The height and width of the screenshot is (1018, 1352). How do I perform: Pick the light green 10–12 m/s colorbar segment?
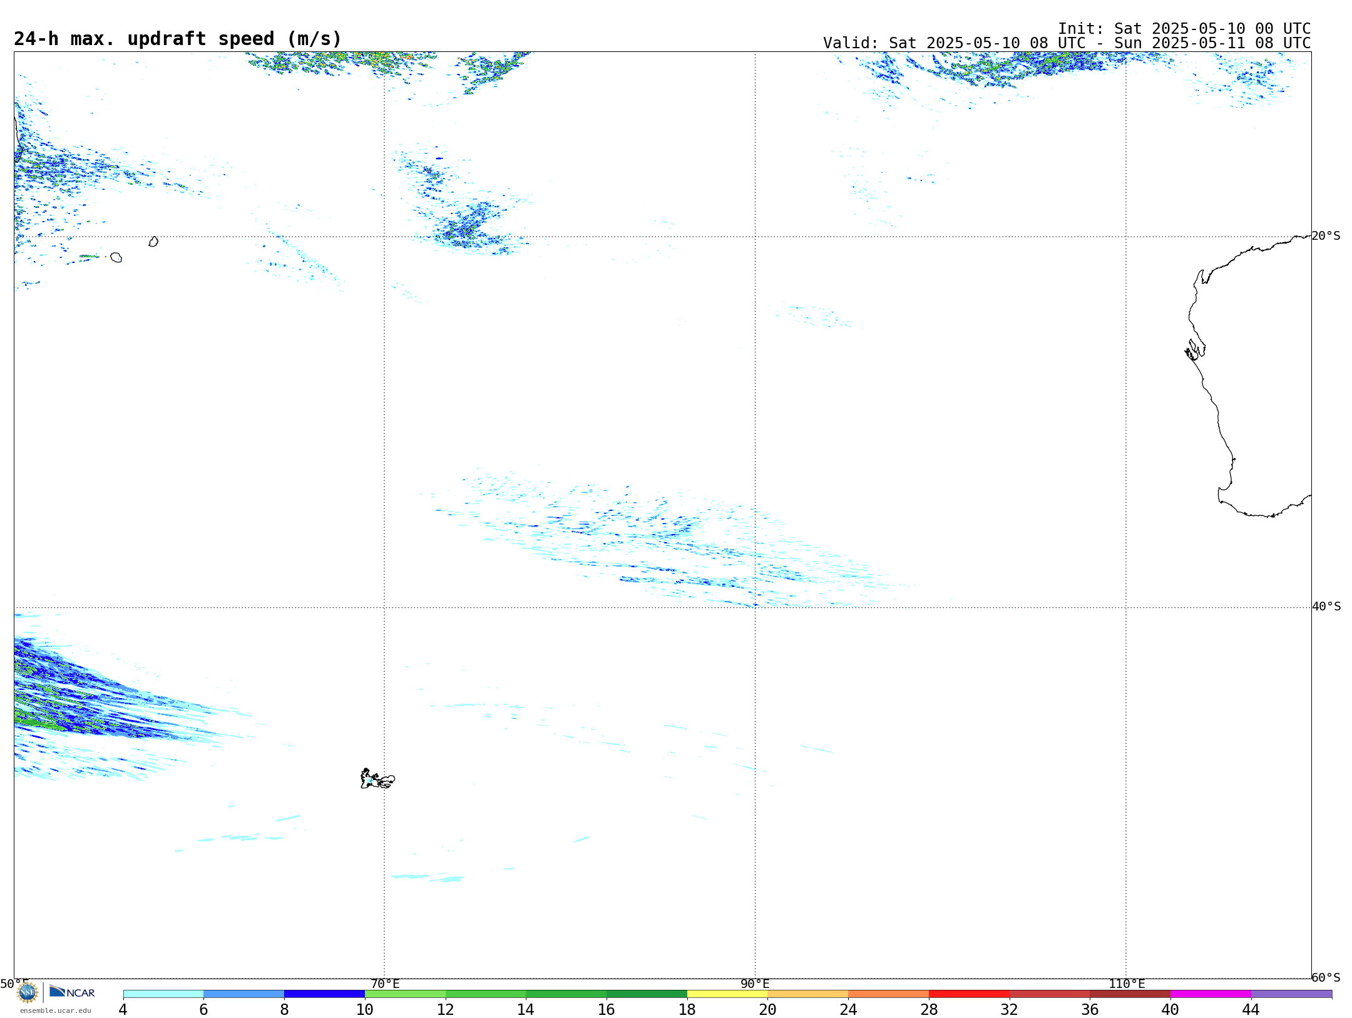(405, 994)
